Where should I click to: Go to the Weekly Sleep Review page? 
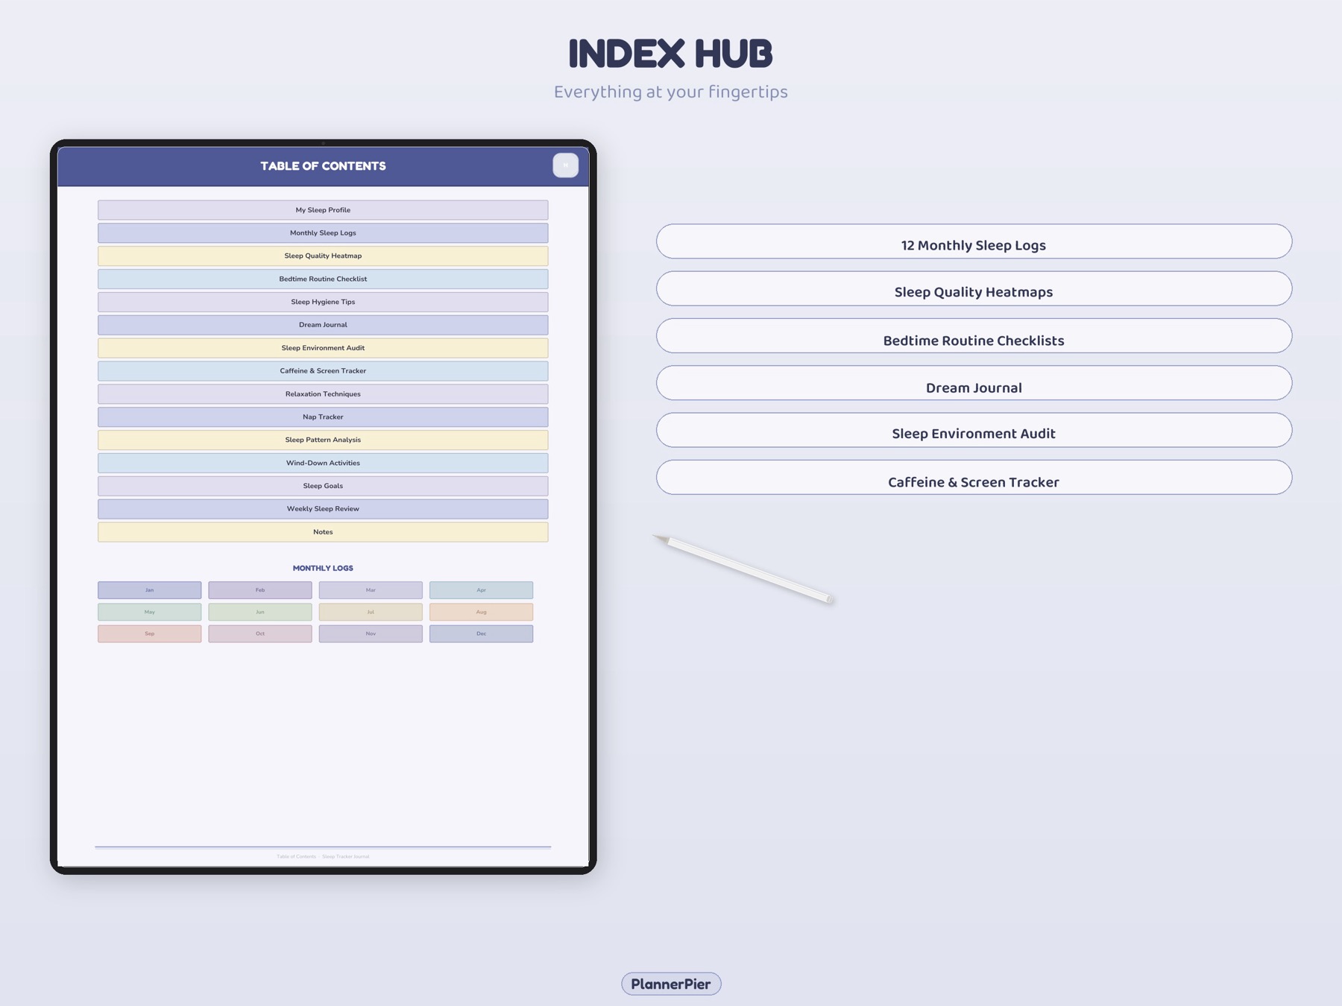(322, 508)
